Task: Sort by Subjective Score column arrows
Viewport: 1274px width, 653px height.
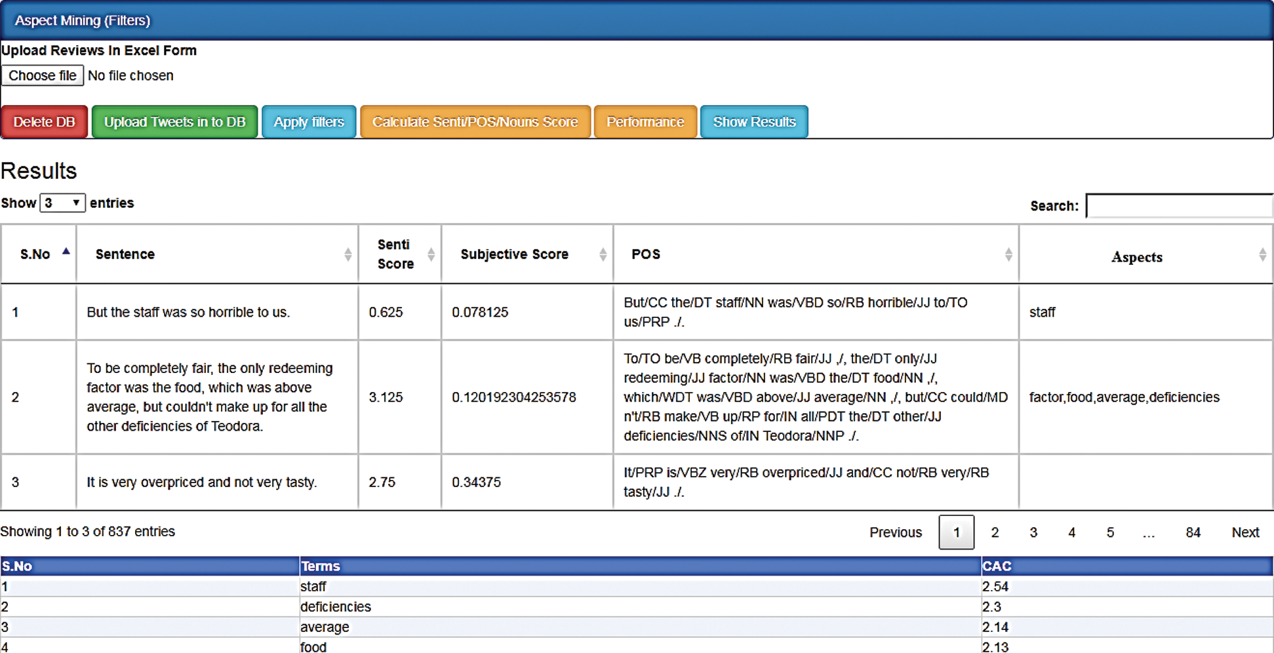Action: tap(603, 255)
